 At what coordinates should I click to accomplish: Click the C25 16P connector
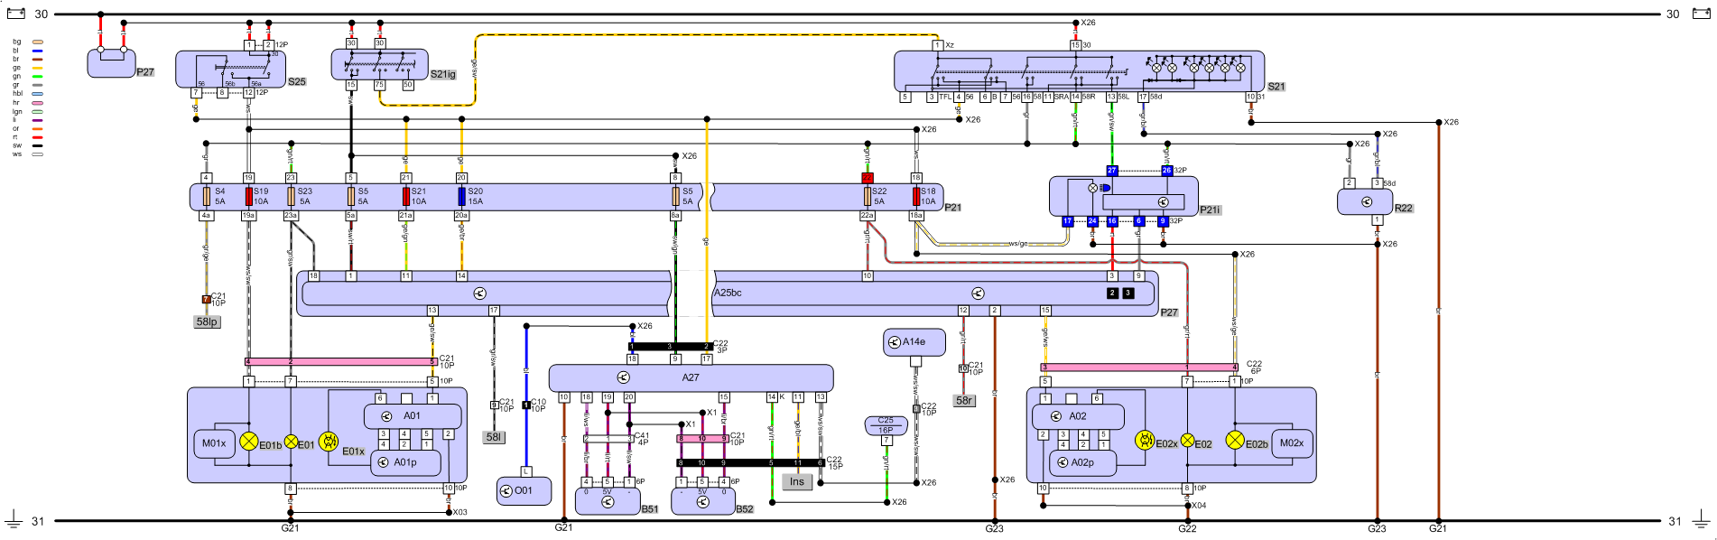(x=886, y=424)
